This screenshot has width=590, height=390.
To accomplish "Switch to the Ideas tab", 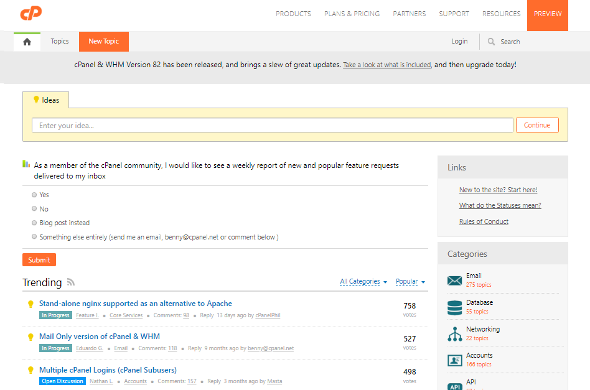I will [x=46, y=100].
